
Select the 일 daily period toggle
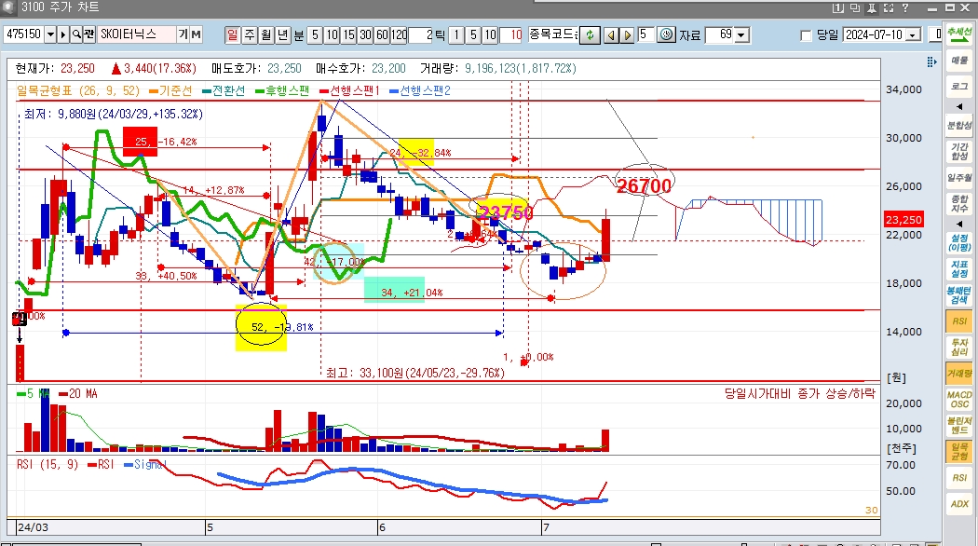coord(233,35)
